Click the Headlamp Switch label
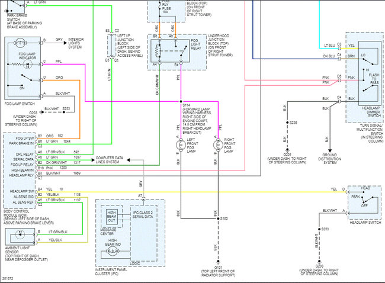Viewport: 385px width, 283px height. pos(365,223)
